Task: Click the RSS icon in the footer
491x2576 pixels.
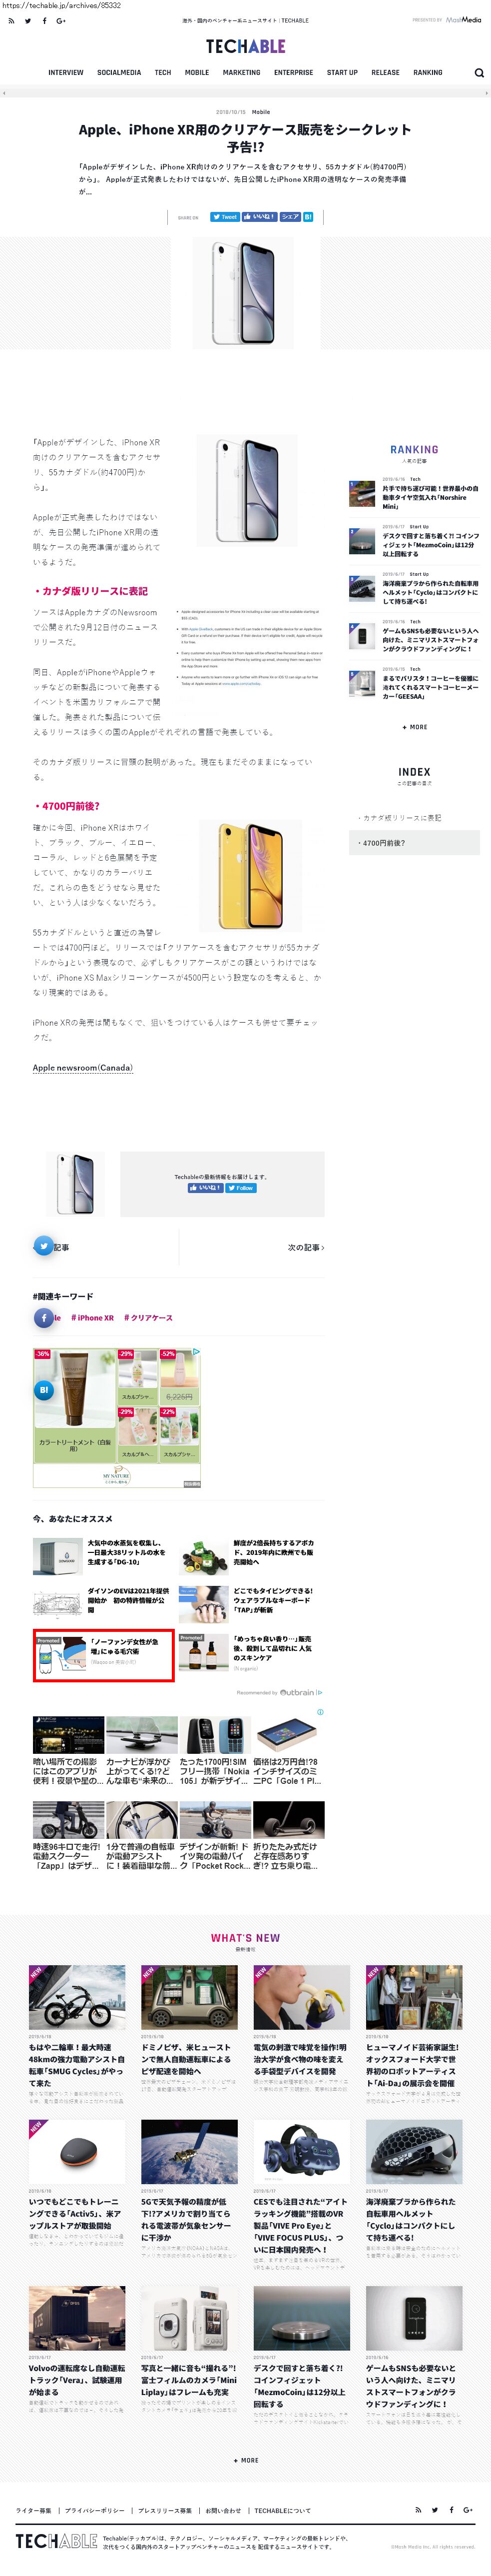Action: pyautogui.click(x=418, y=2509)
